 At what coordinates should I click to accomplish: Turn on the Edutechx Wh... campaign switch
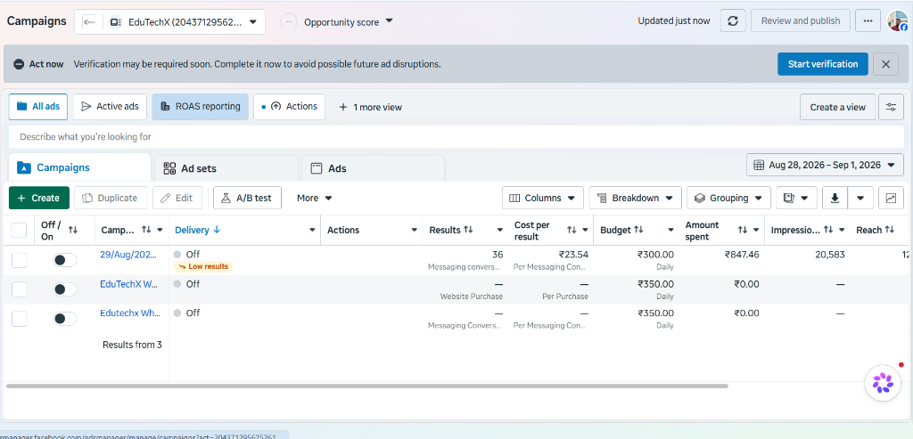64,318
